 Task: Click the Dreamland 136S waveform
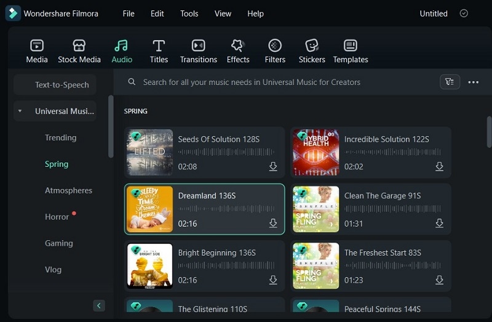pos(226,209)
